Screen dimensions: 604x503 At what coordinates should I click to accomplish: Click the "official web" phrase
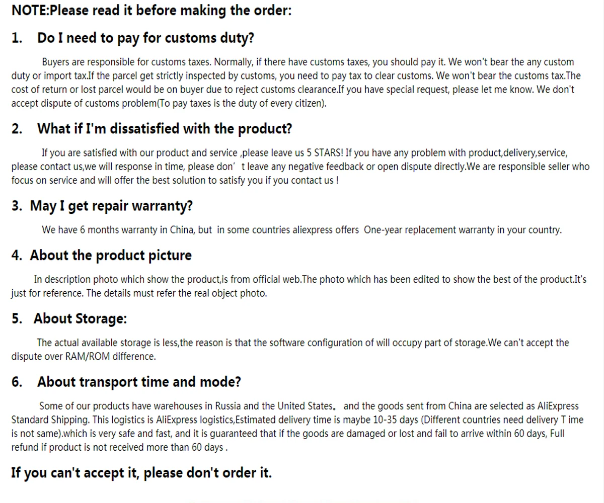point(276,280)
